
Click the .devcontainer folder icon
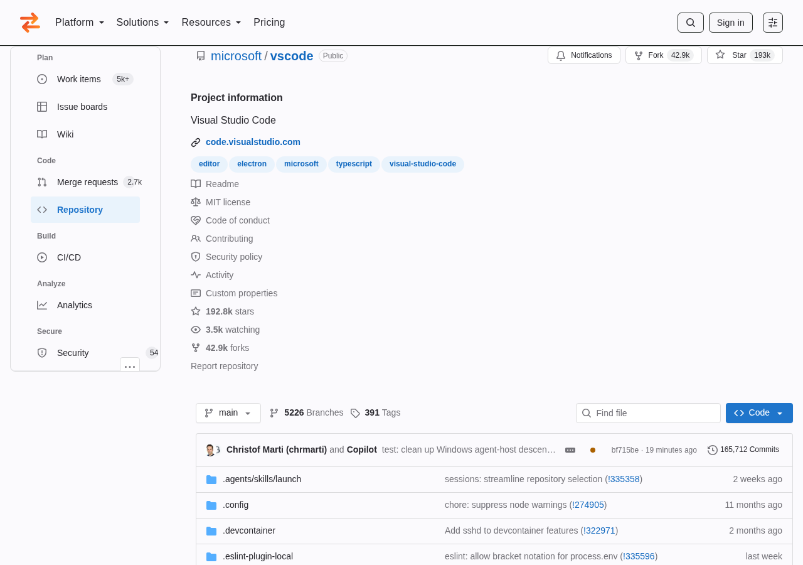click(x=211, y=531)
